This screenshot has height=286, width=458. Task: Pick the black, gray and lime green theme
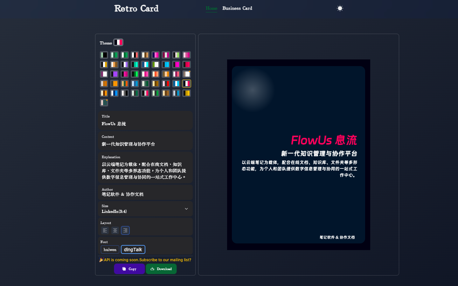(176, 55)
